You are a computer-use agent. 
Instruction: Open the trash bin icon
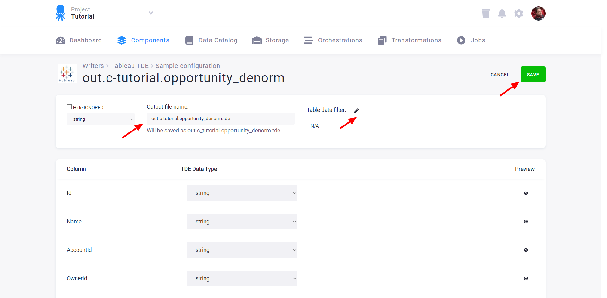point(486,14)
